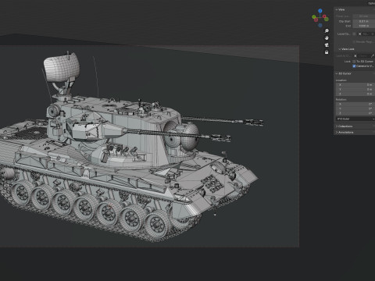
Task: Click the cursor Rotation X field
Action: click(x=355, y=104)
